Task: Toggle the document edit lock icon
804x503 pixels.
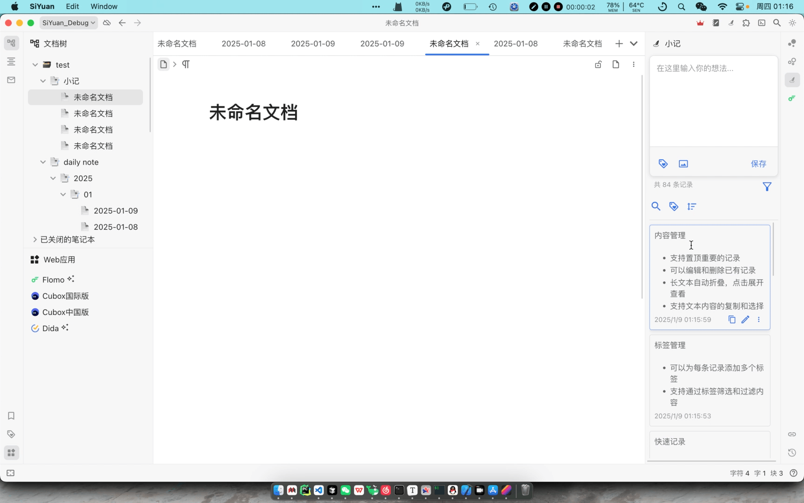Action: [x=598, y=64]
